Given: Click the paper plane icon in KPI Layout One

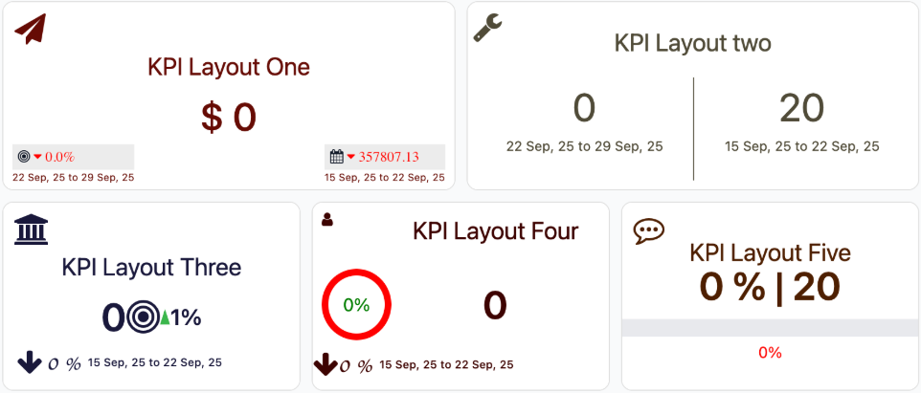Looking at the screenshot, I should pos(30,30).
